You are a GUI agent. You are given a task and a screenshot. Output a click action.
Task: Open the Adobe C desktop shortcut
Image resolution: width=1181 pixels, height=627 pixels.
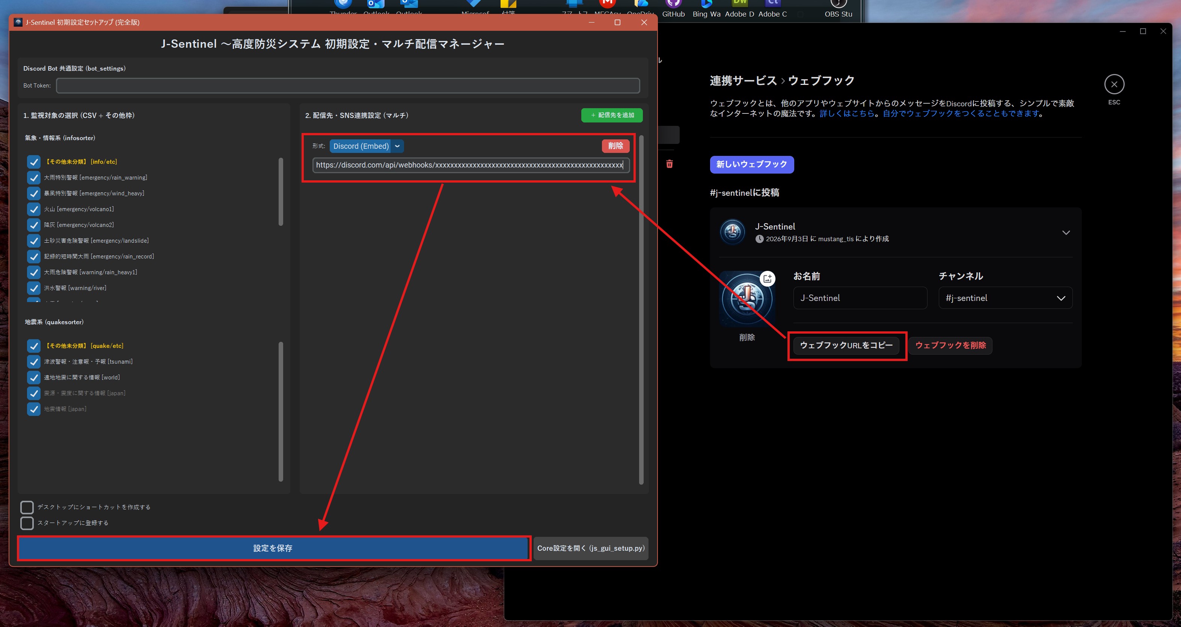(x=772, y=9)
